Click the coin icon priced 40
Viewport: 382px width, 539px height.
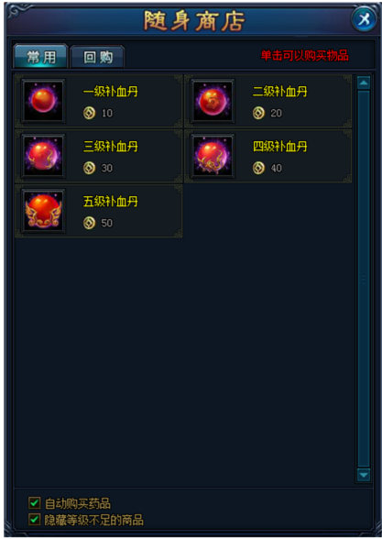point(258,168)
